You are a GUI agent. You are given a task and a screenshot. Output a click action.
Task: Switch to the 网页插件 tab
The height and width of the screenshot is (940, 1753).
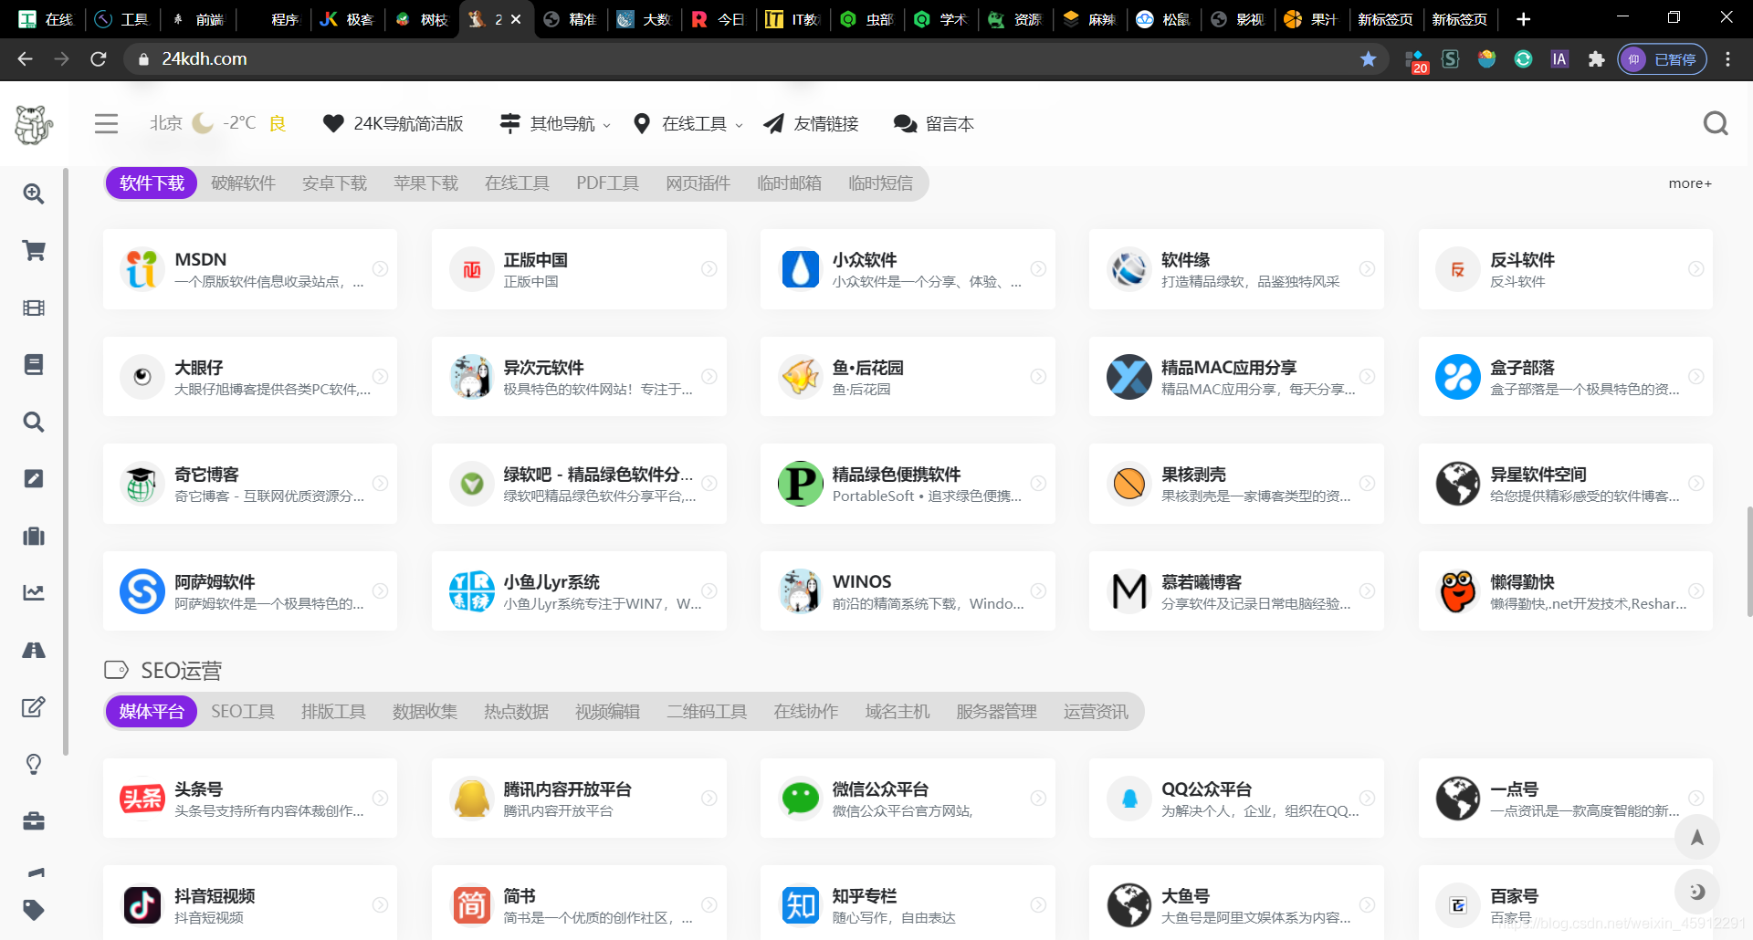pyautogui.click(x=698, y=183)
